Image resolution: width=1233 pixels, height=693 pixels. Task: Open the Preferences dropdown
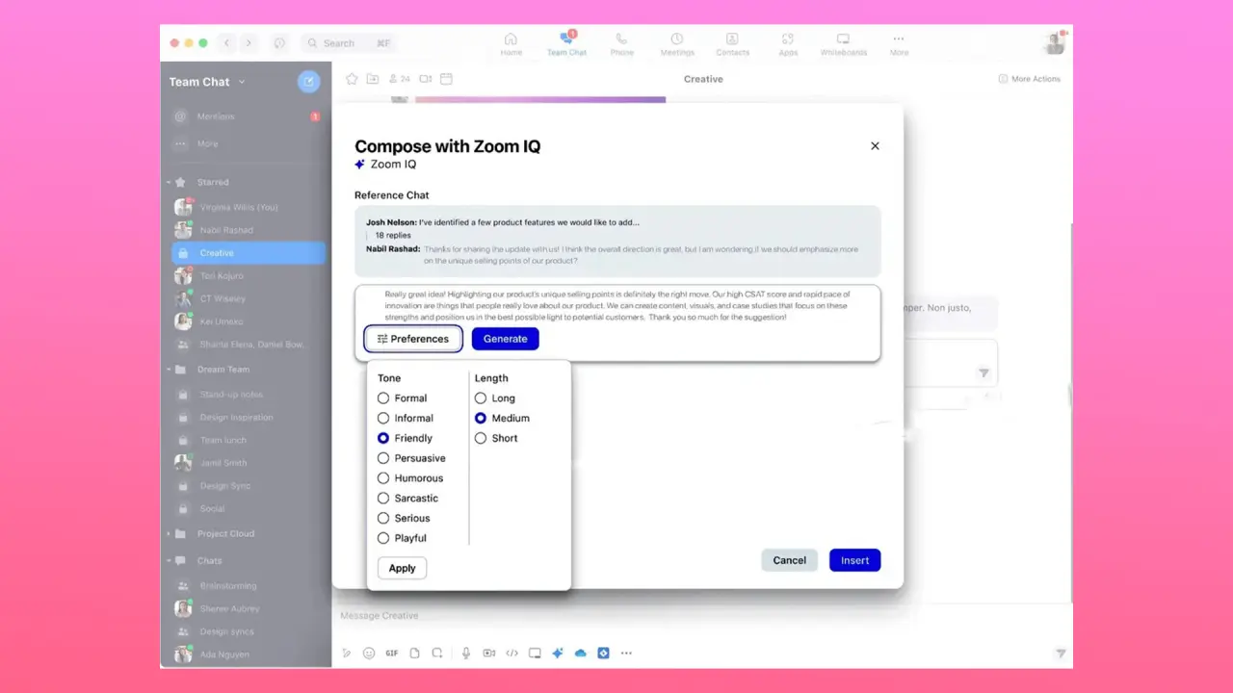[413, 339]
